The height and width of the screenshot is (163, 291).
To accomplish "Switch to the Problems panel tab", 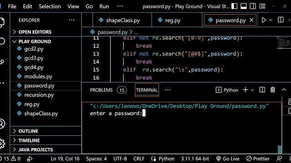I will click(101, 90).
